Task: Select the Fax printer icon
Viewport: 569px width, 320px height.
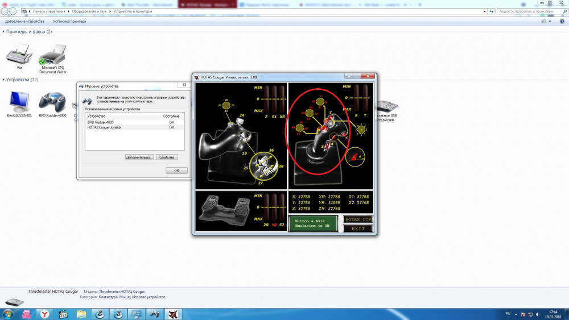Action: click(x=19, y=55)
